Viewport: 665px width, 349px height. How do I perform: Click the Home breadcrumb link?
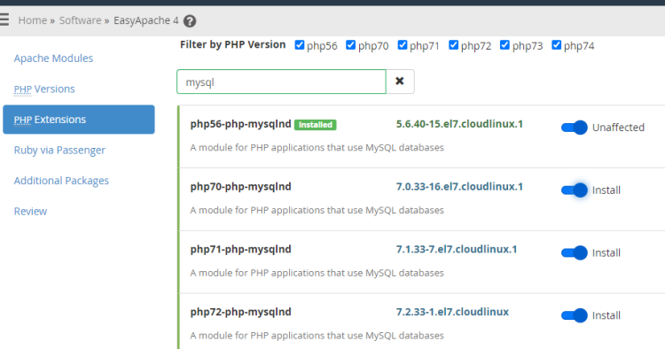pos(32,20)
